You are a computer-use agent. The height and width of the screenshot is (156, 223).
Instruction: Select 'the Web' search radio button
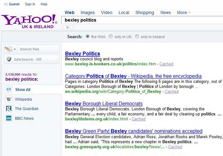pyautogui.click(x=88, y=37)
